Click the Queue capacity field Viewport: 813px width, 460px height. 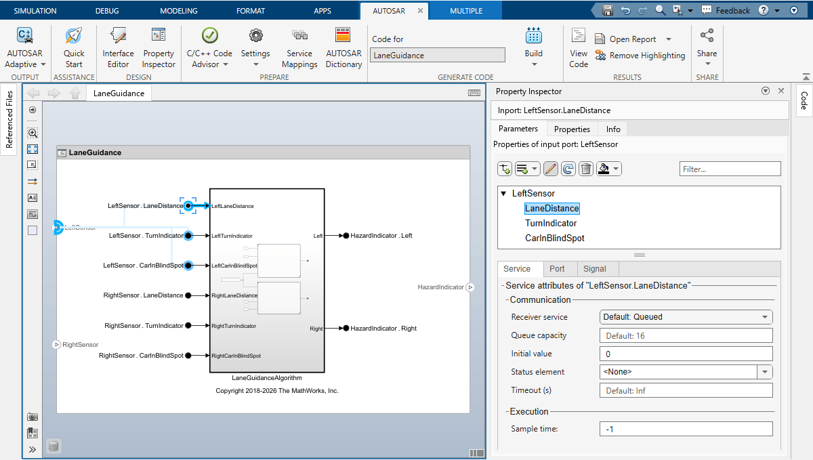[x=686, y=335]
